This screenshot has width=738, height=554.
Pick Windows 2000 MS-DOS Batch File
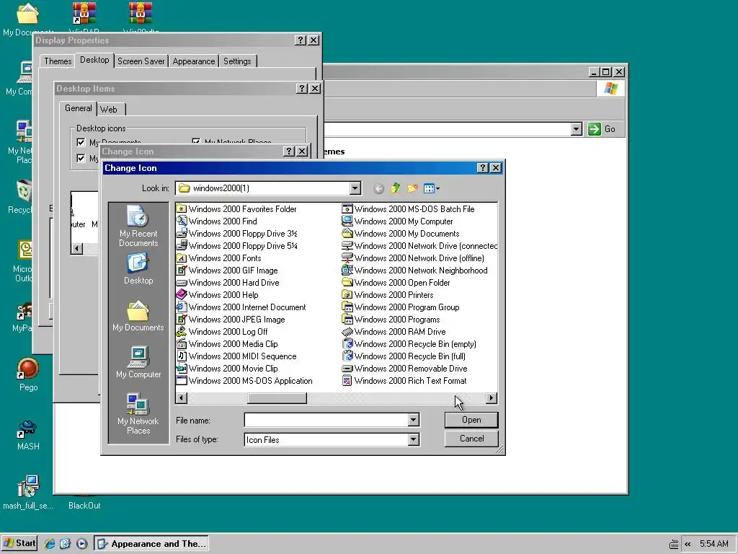(x=409, y=208)
